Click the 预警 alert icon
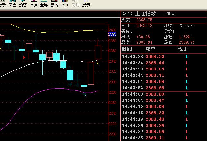This screenshot has height=141, width=207. (x=23, y=4)
